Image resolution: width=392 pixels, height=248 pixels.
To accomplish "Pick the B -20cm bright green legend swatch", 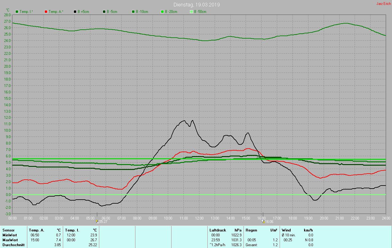I will pyautogui.click(x=162, y=12).
